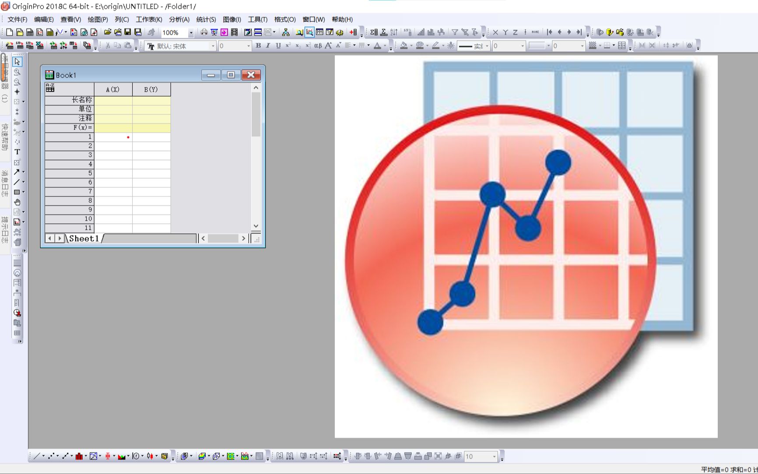
Task: Toggle Bold text formatting
Action: point(258,46)
